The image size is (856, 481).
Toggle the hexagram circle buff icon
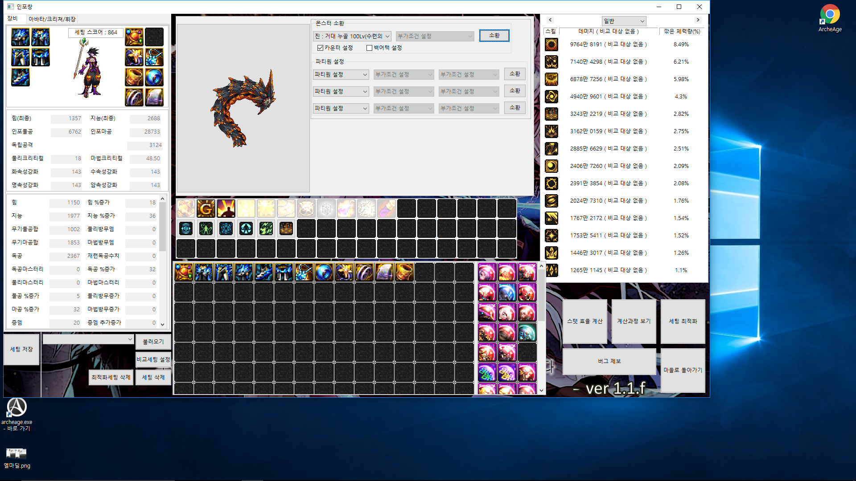226,228
